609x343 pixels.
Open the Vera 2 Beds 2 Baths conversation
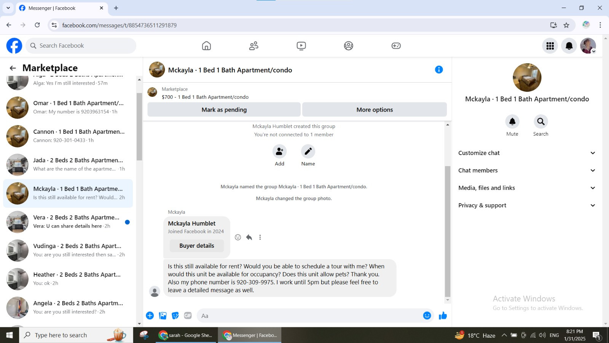(x=68, y=222)
